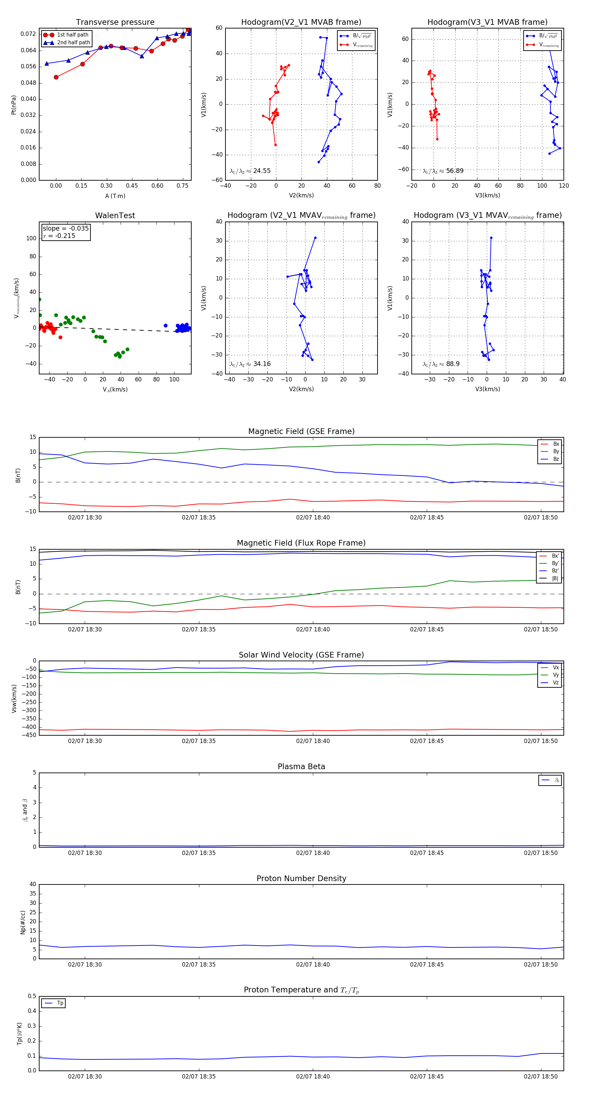Click 'Bz' legend entry in GSE field plot
The height and width of the screenshot is (1106, 603).
pyautogui.click(x=550, y=459)
